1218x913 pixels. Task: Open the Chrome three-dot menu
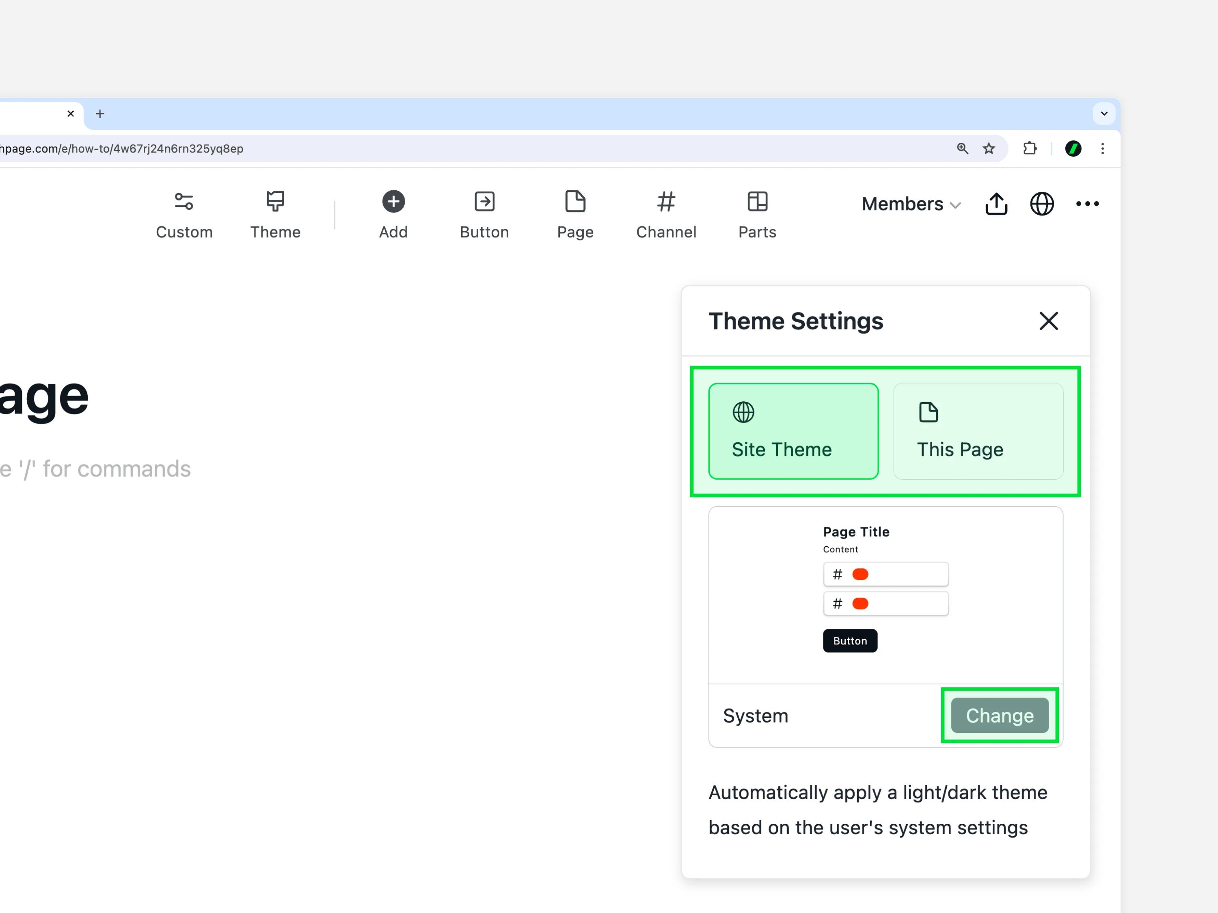[1102, 149]
